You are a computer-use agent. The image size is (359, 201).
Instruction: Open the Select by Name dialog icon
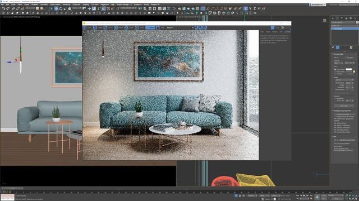[42, 8]
